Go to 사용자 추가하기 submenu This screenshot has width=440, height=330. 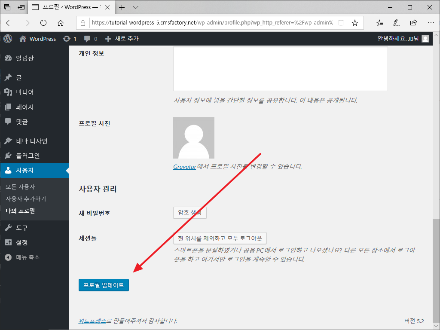(x=26, y=199)
